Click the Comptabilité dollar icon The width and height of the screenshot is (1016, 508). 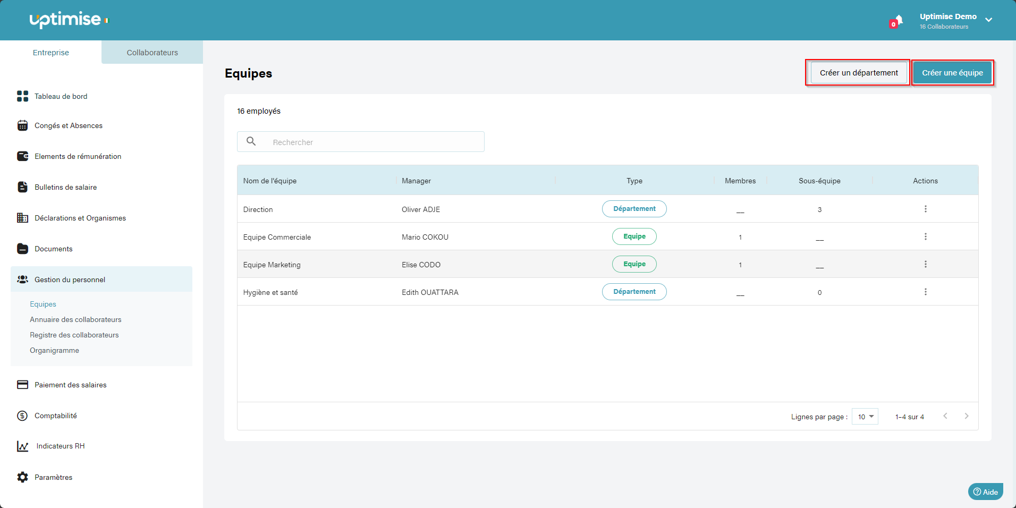point(22,416)
